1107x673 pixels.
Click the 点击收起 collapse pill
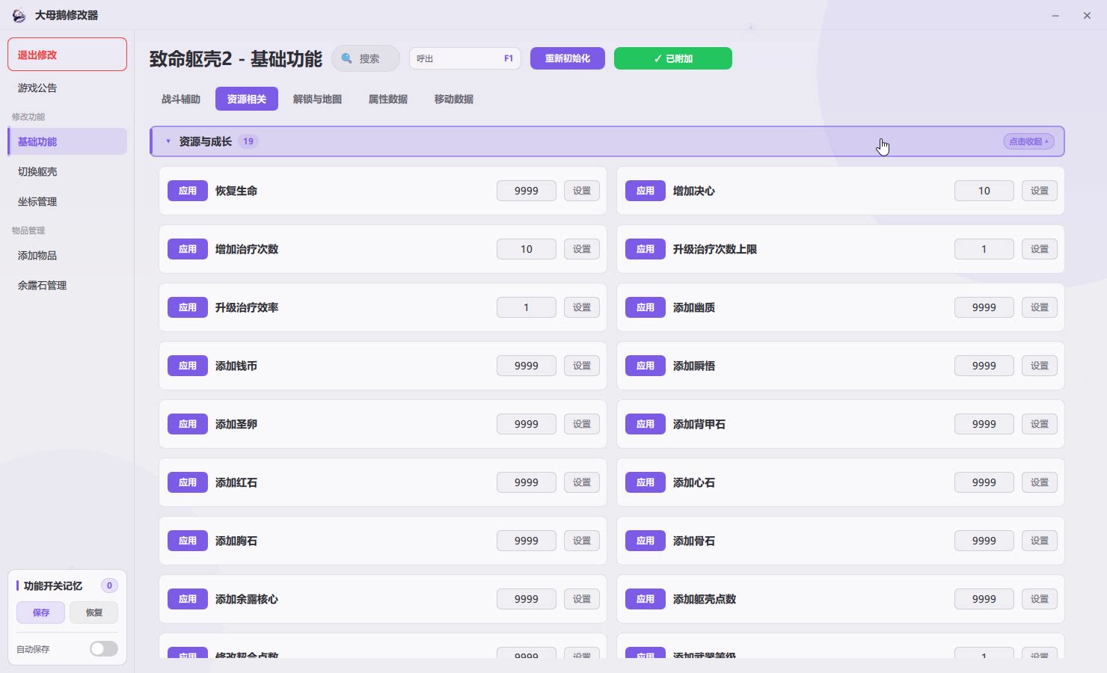pyautogui.click(x=1028, y=141)
